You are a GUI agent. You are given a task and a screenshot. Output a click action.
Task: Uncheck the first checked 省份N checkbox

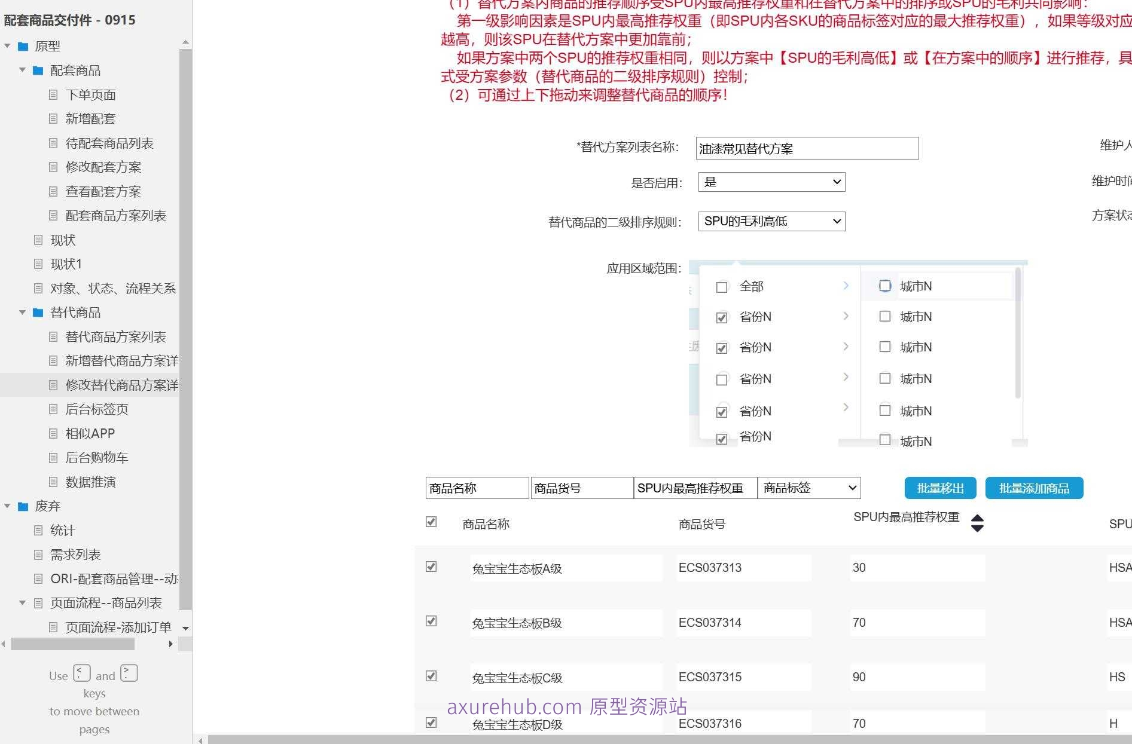tap(722, 317)
